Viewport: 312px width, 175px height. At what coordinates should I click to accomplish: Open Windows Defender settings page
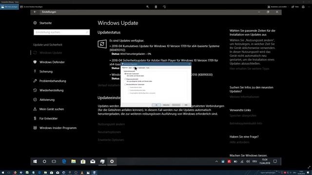[x=49, y=62]
